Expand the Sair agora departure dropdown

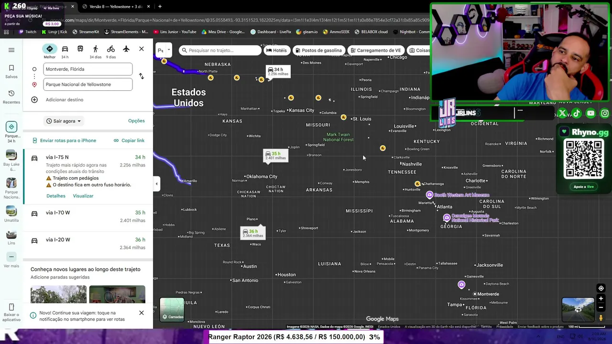(64, 121)
